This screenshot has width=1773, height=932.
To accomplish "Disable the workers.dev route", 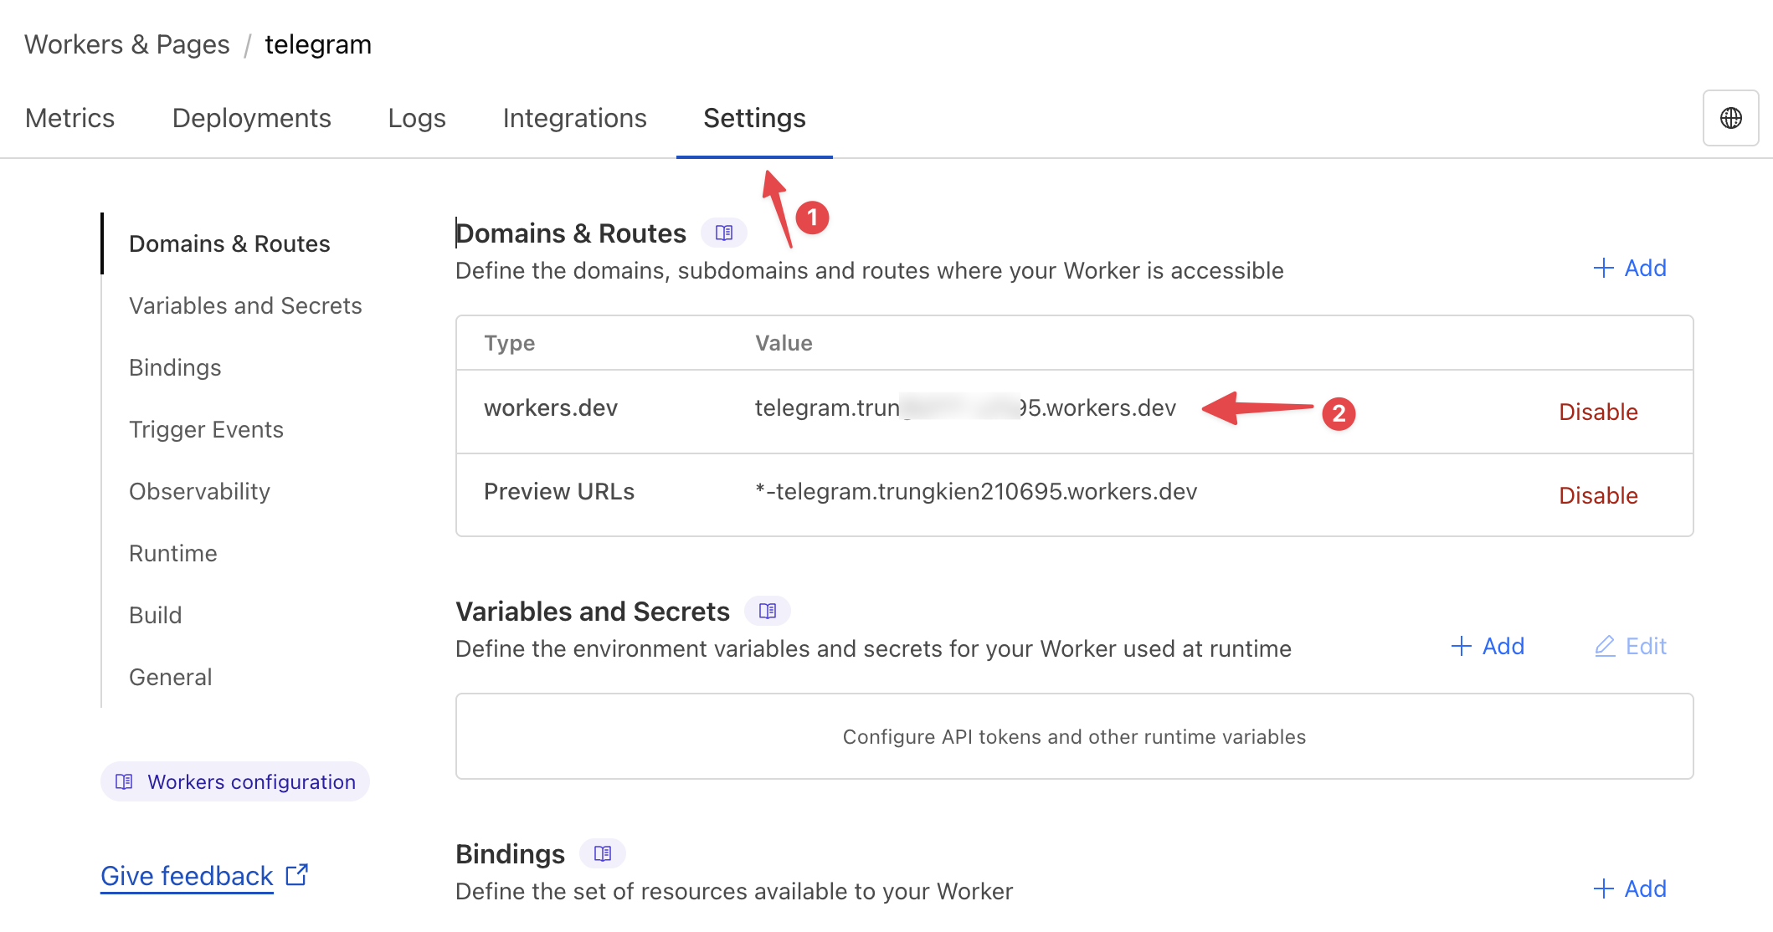I will 1598,412.
